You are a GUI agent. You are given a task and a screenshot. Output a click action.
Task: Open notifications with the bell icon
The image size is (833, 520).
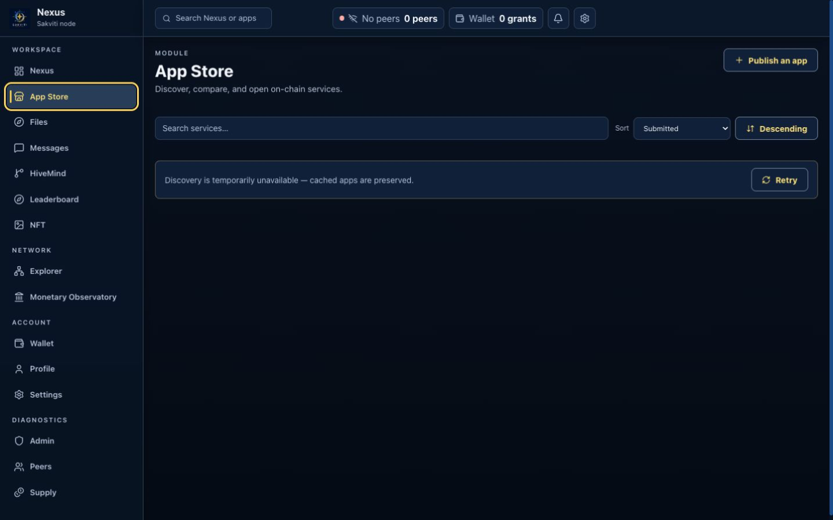(x=558, y=18)
